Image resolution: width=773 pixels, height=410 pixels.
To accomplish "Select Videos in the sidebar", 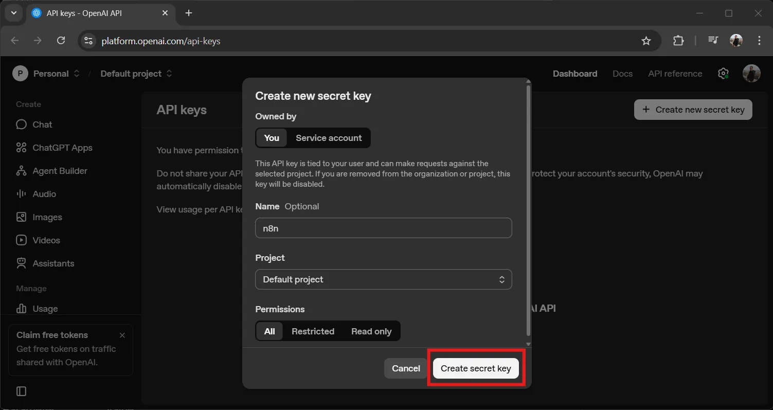I will click(x=45, y=240).
